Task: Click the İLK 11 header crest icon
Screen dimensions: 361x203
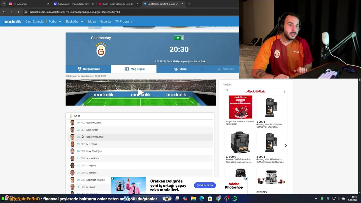Action: 71,116
